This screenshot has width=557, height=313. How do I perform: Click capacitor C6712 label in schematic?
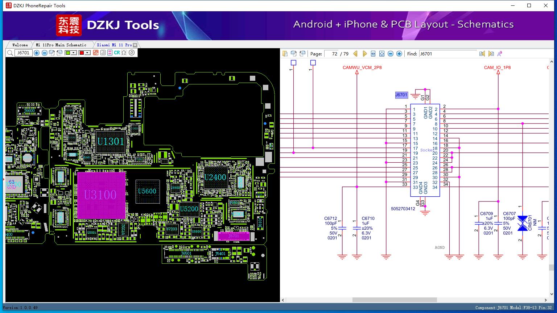[x=331, y=218]
